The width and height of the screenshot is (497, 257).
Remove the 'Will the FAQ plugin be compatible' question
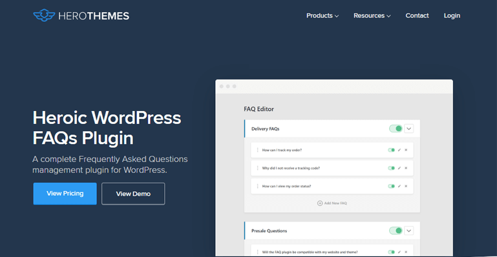click(406, 252)
